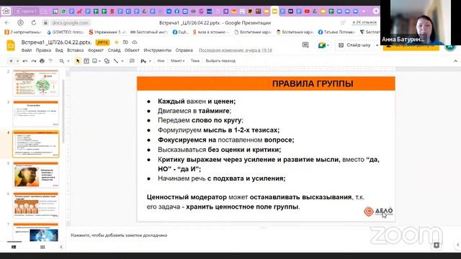Image resolution: width=461 pixels, height=259 pixels.
Task: Open the Макет layout dropdown
Action: pyautogui.click(x=178, y=60)
